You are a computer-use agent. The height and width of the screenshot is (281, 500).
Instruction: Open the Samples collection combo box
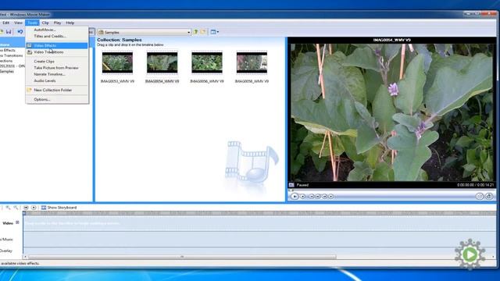144,32
